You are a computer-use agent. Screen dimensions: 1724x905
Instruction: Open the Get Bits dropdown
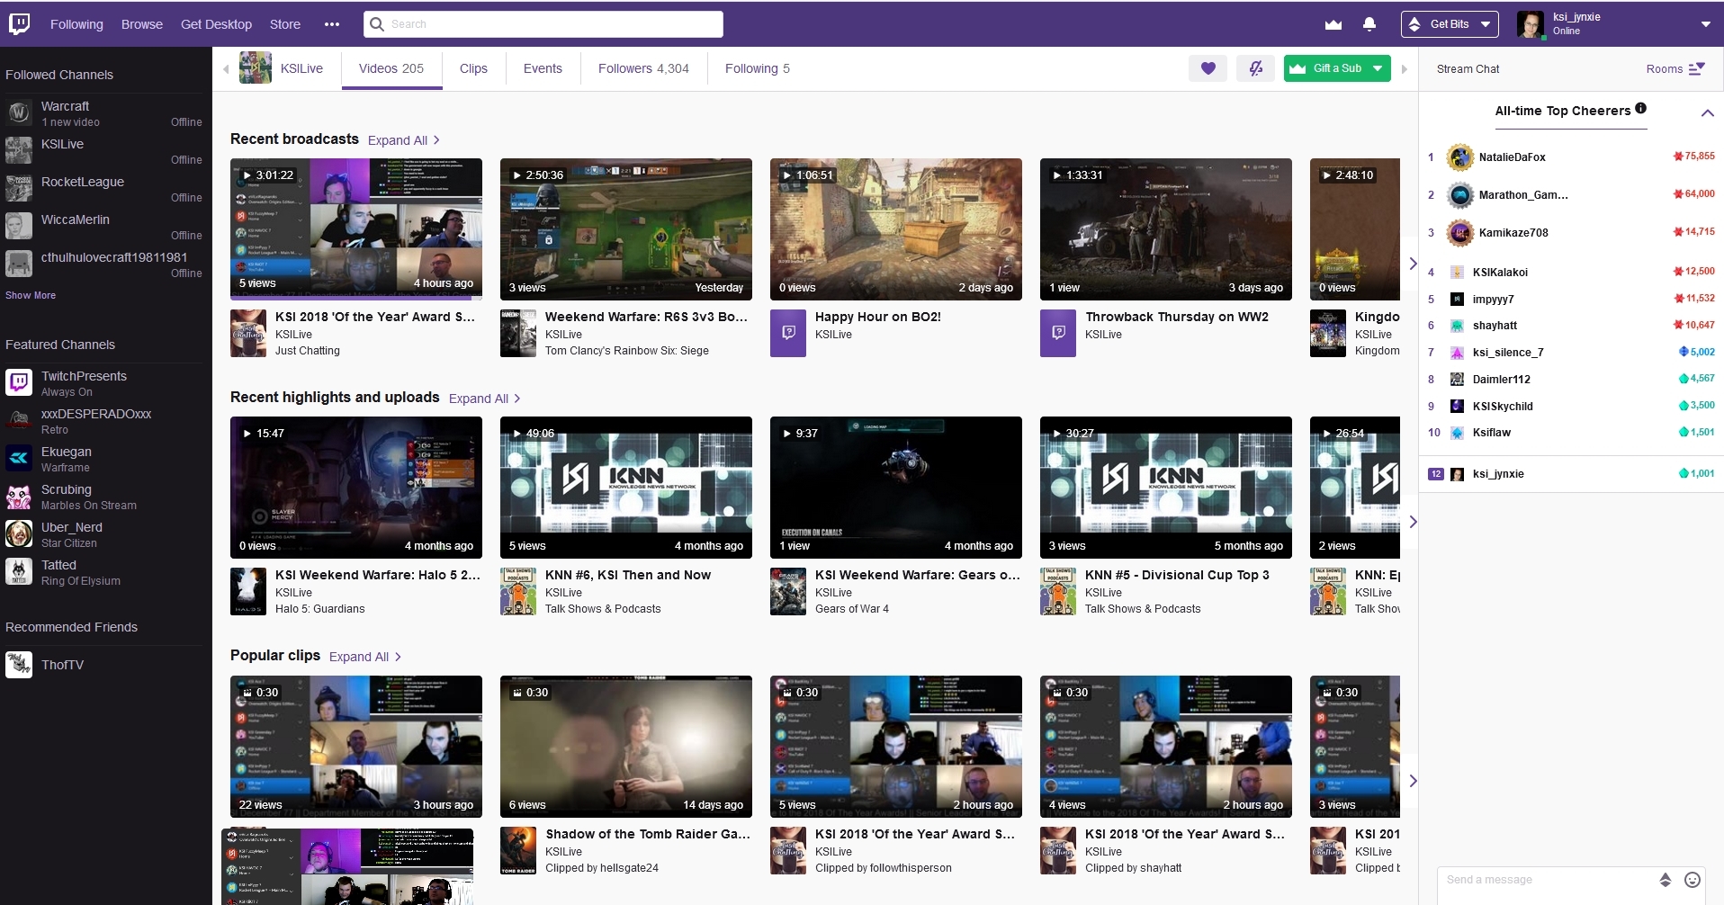1450,24
